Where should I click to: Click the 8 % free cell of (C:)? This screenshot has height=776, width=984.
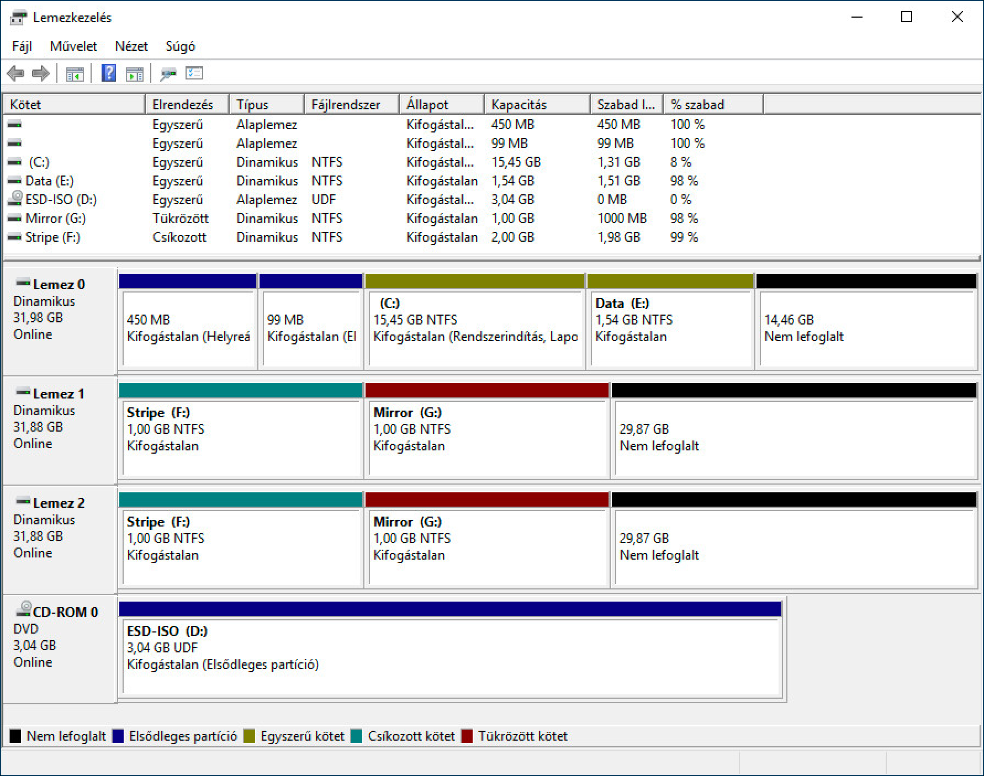681,162
